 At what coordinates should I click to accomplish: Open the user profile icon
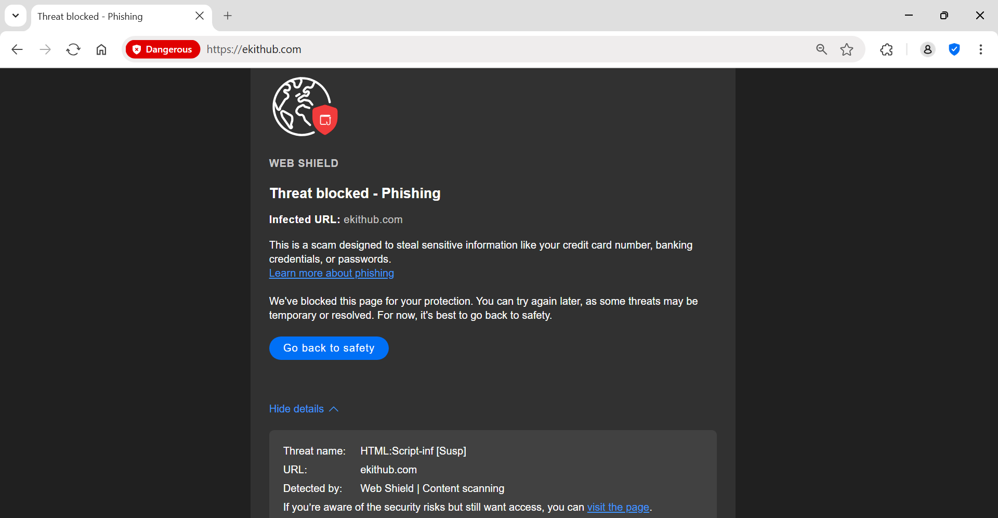[x=927, y=49]
